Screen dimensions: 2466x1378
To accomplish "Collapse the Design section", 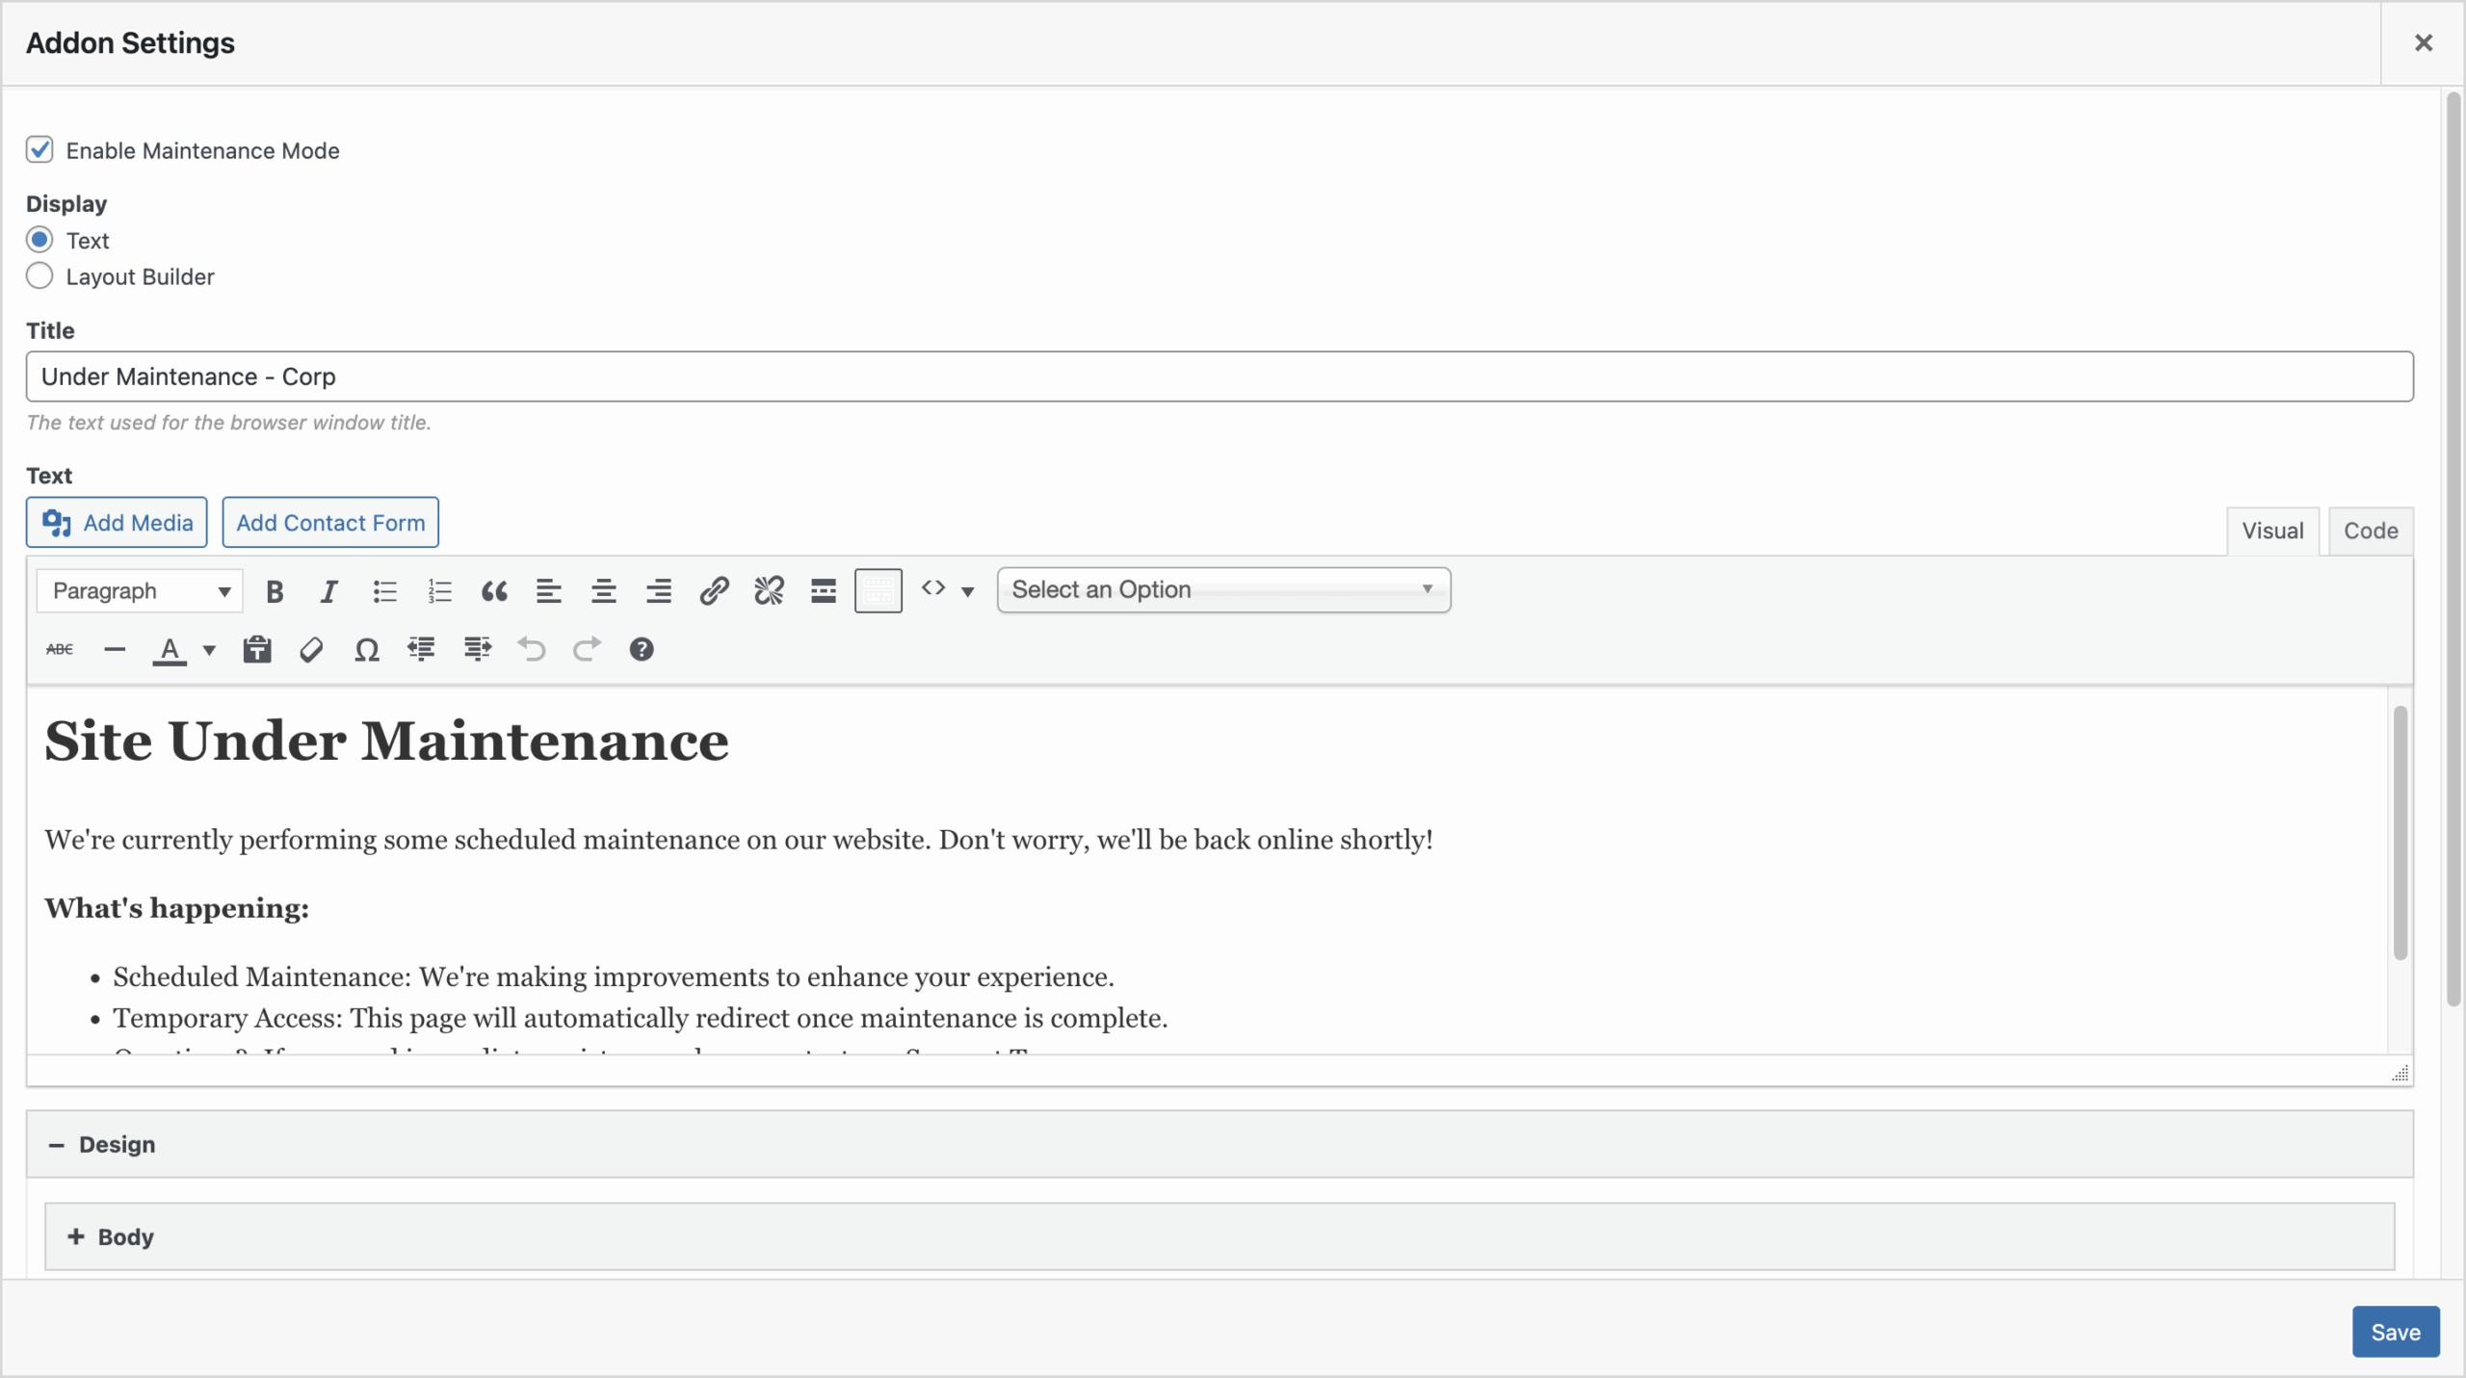I will pyautogui.click(x=1220, y=1144).
